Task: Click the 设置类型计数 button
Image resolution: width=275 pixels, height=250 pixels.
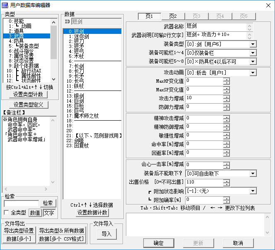Action: tap(28, 95)
